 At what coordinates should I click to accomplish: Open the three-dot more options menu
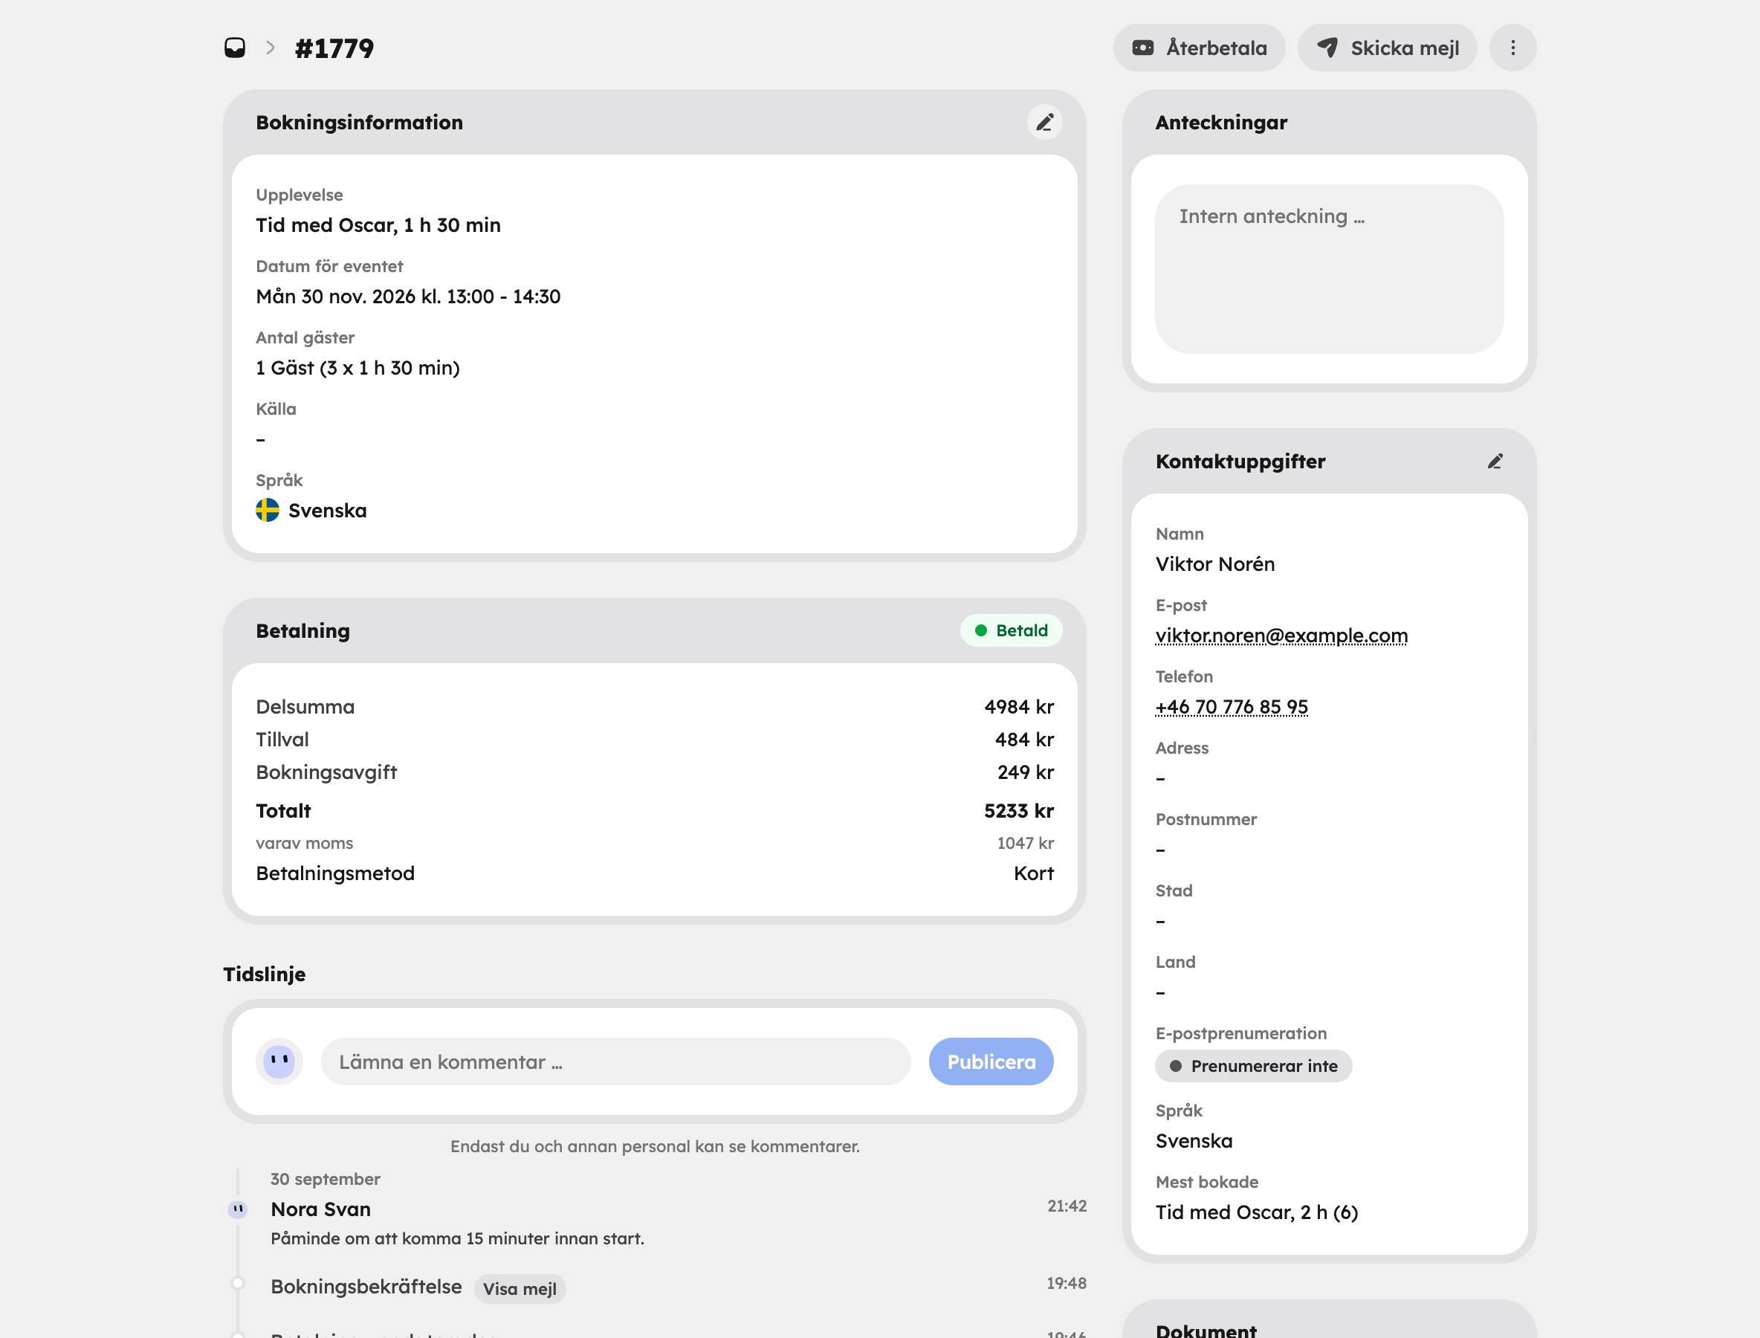tap(1512, 48)
